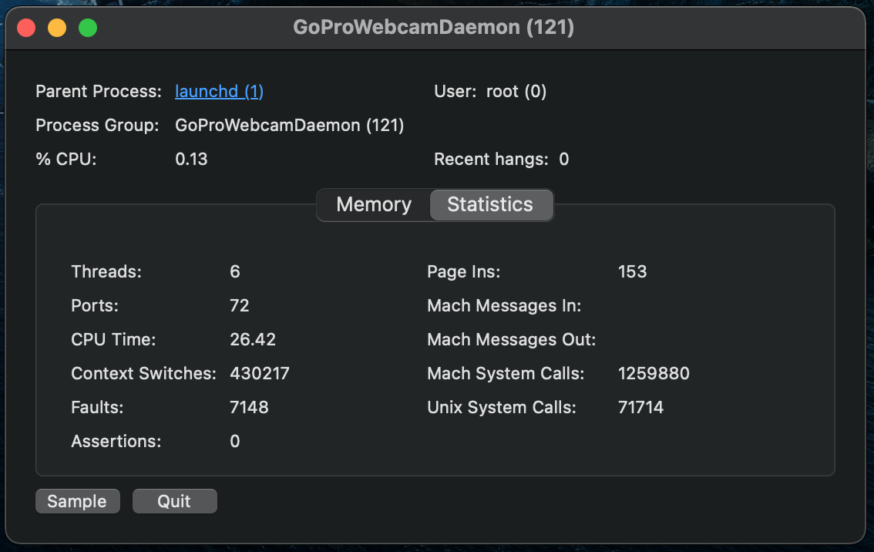Click the Threads label
The width and height of the screenshot is (874, 552).
point(106,271)
